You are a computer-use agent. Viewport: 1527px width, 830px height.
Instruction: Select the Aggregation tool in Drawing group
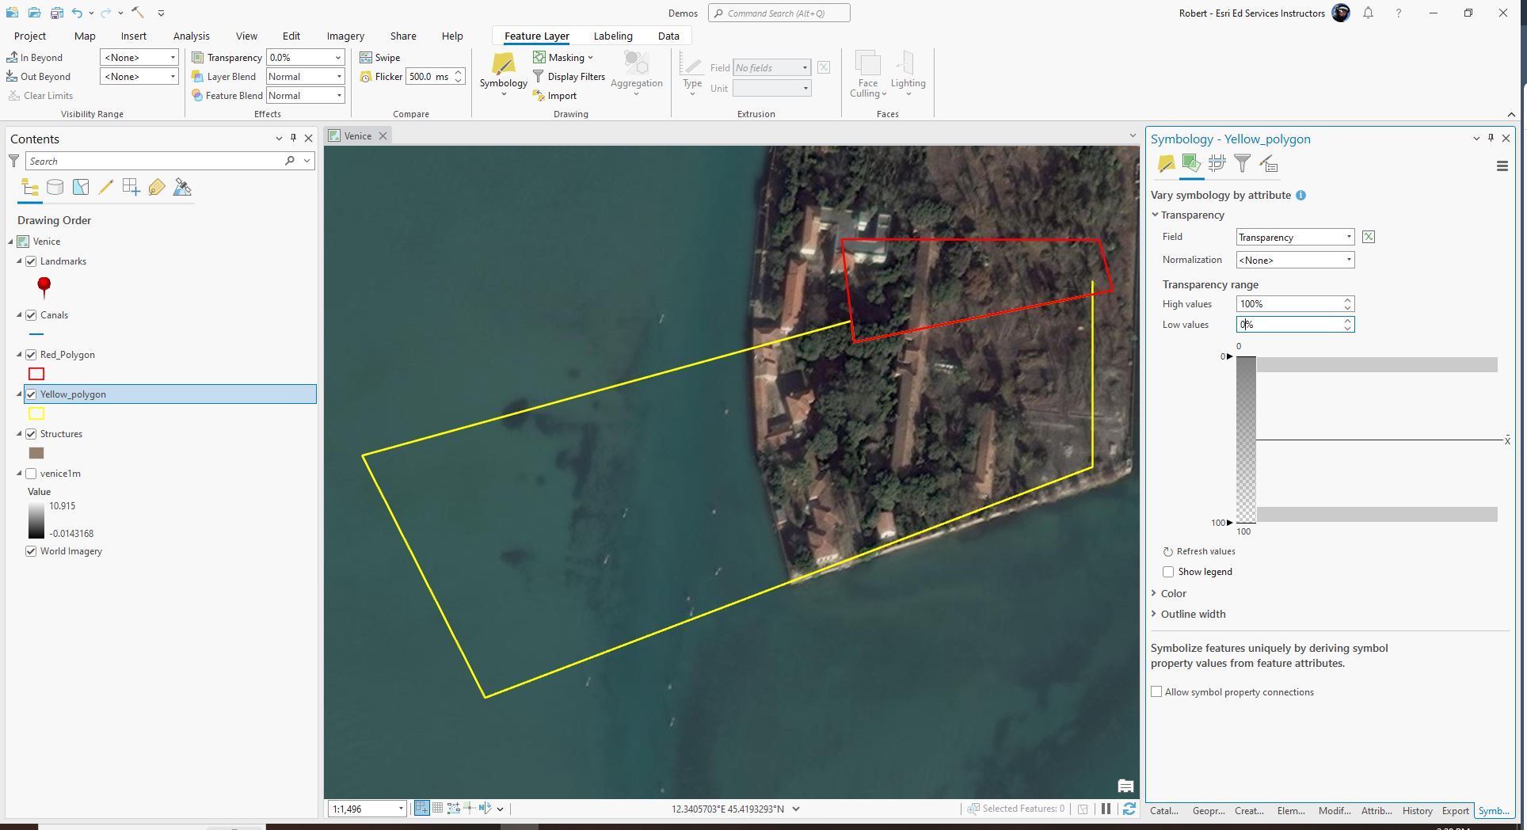tap(636, 71)
